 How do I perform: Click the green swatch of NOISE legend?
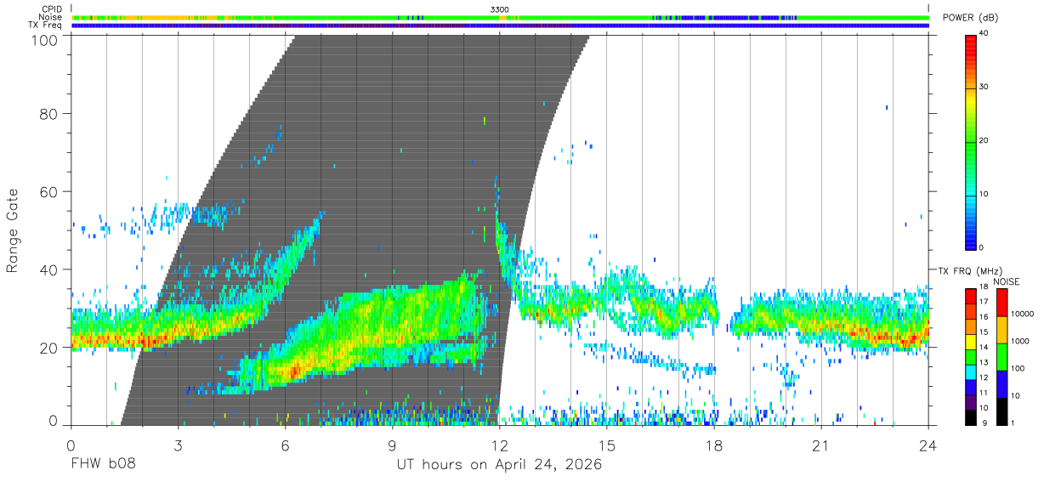(x=1001, y=356)
